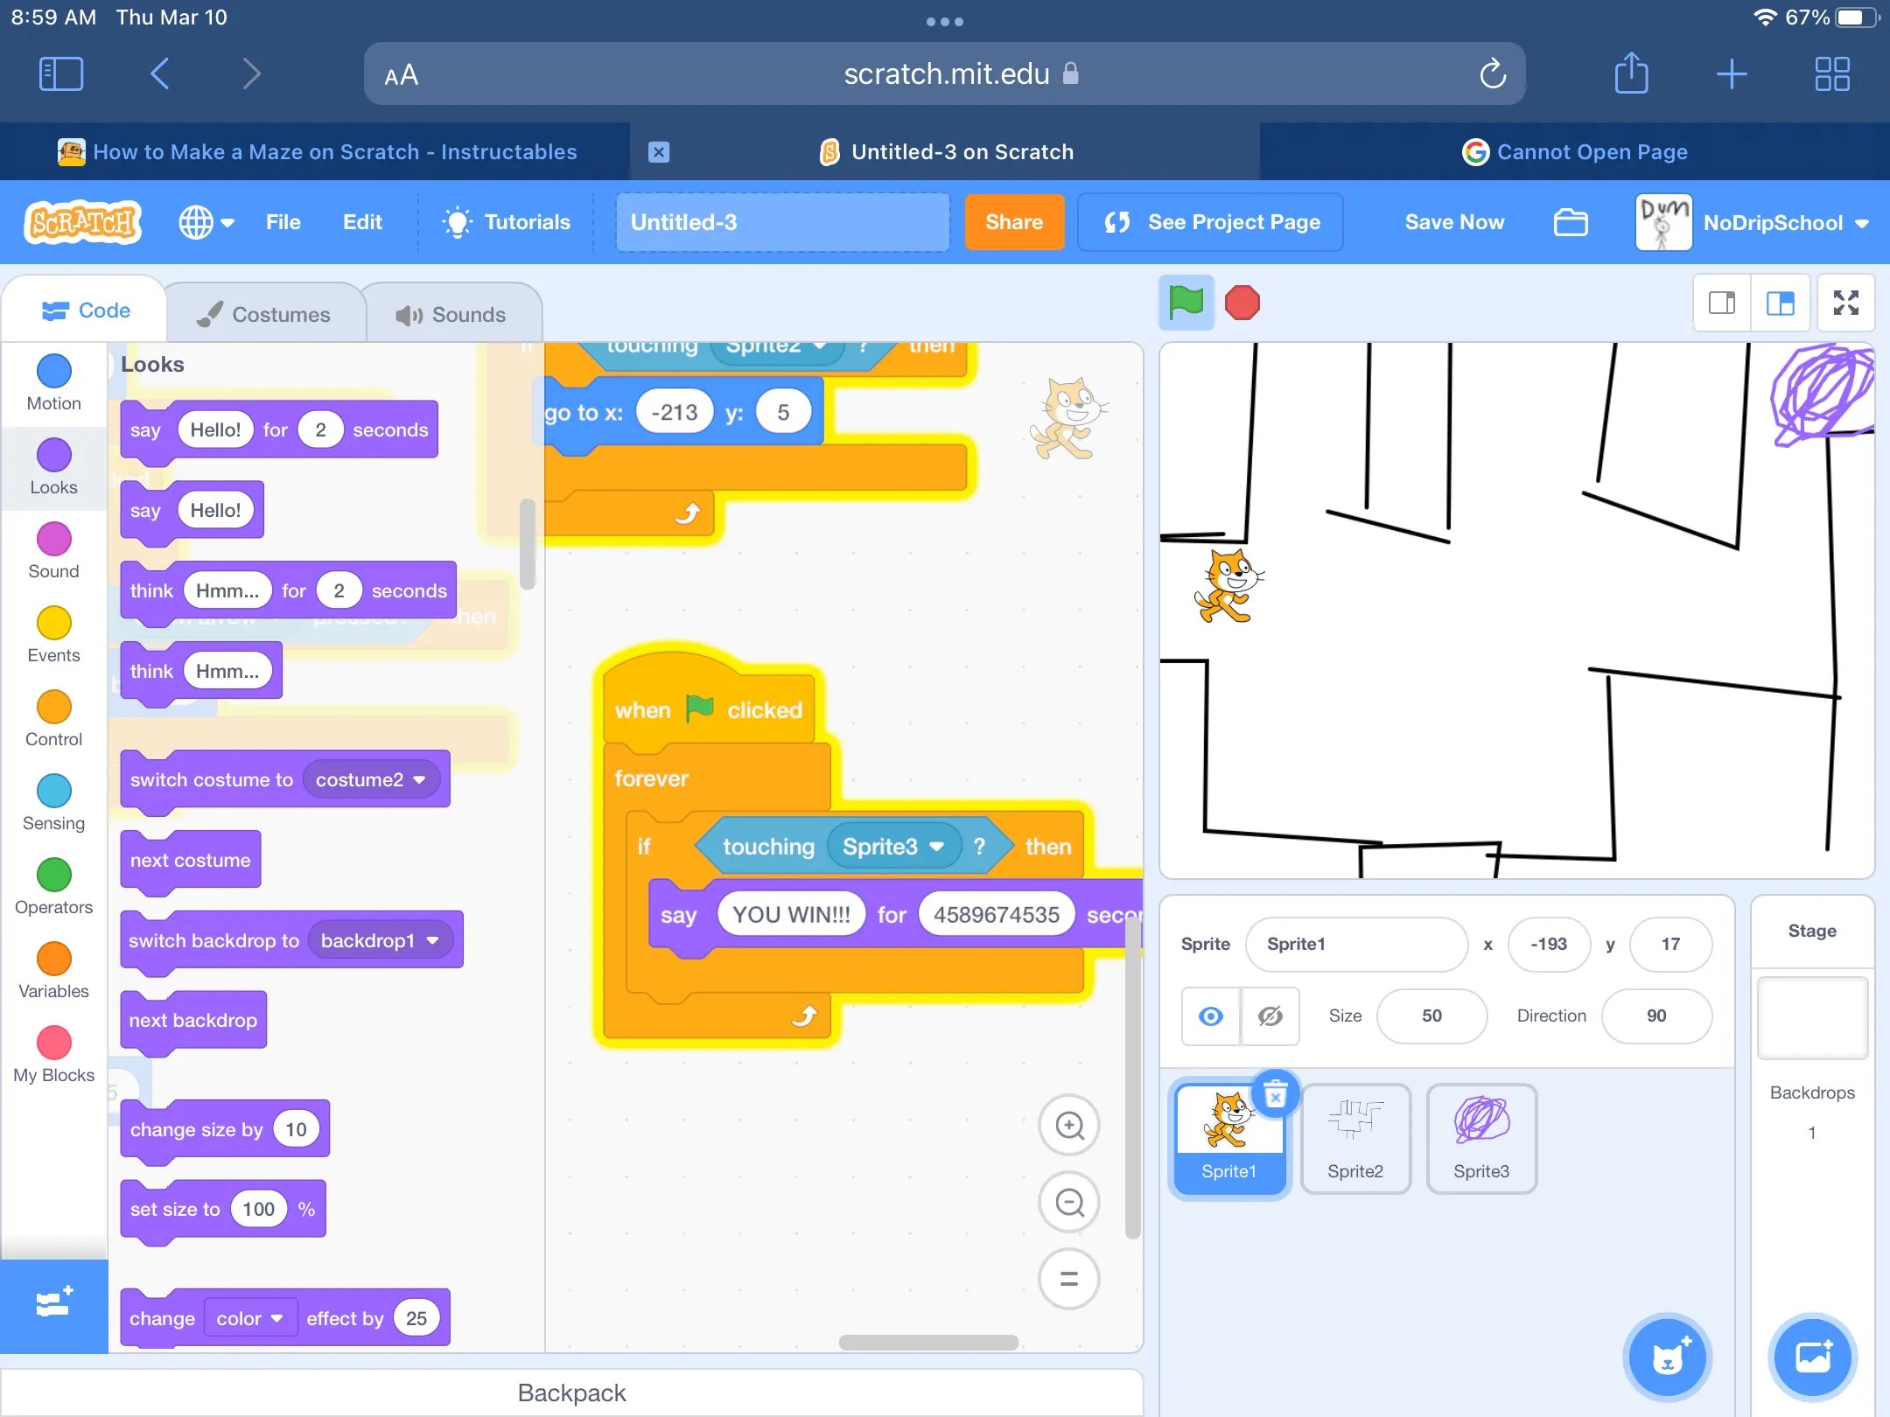Close the Untitled-3 on Scratch tab
The height and width of the screenshot is (1417, 1890).
click(x=659, y=152)
